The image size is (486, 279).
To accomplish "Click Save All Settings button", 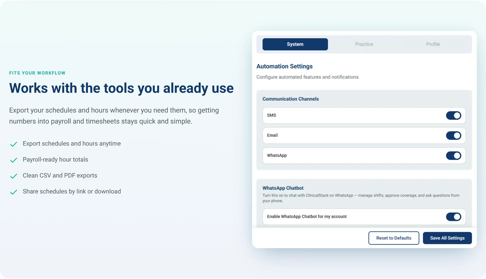I will (447, 238).
